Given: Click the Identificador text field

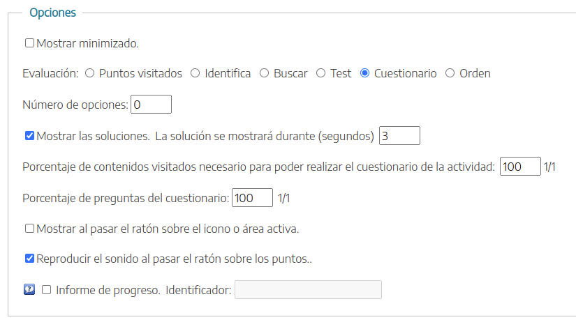Looking at the screenshot, I should click(308, 290).
